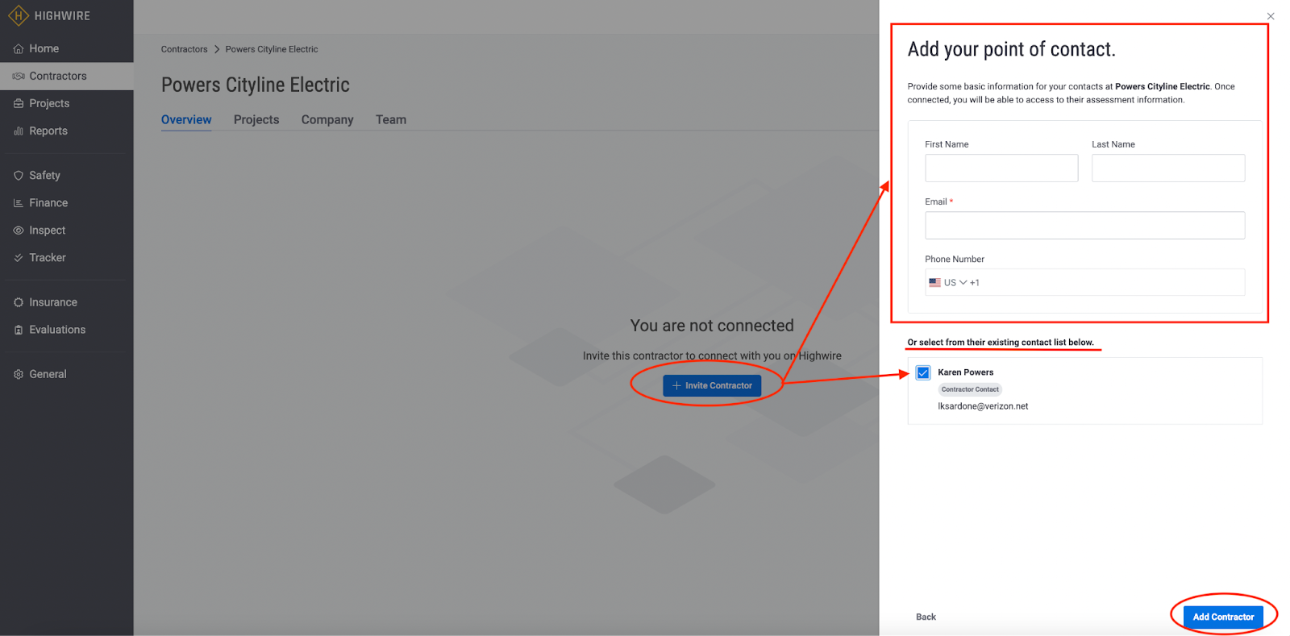1290x636 pixels.
Task: Click Powers Cityline Electric breadcrumb
Action: tap(272, 49)
